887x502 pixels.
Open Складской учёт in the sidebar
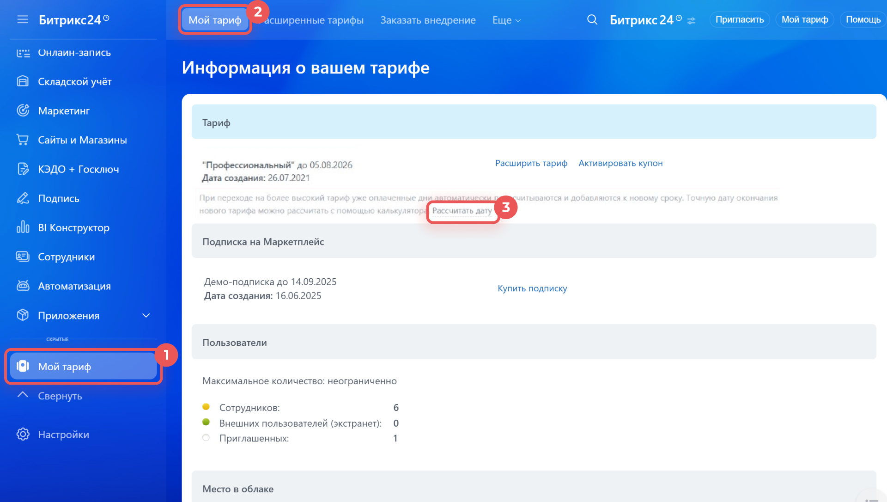tap(75, 82)
